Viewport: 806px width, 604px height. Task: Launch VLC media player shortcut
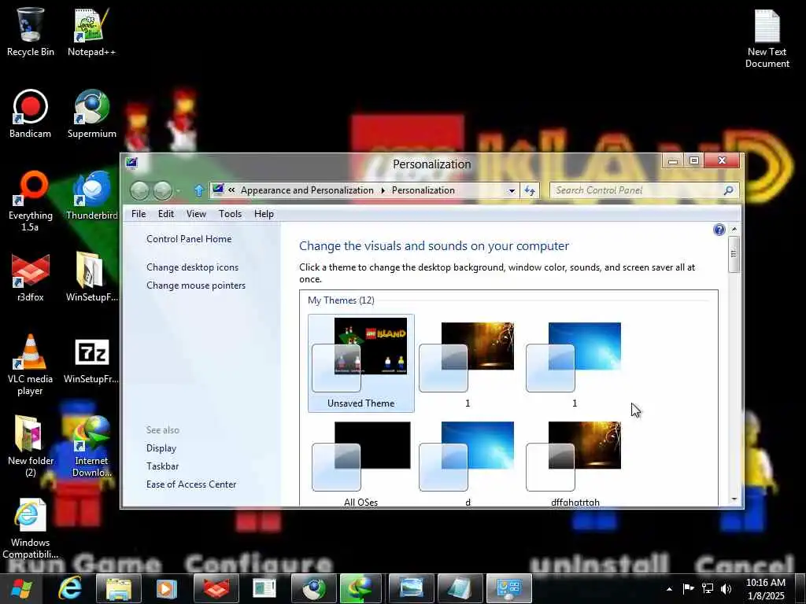tap(31, 365)
